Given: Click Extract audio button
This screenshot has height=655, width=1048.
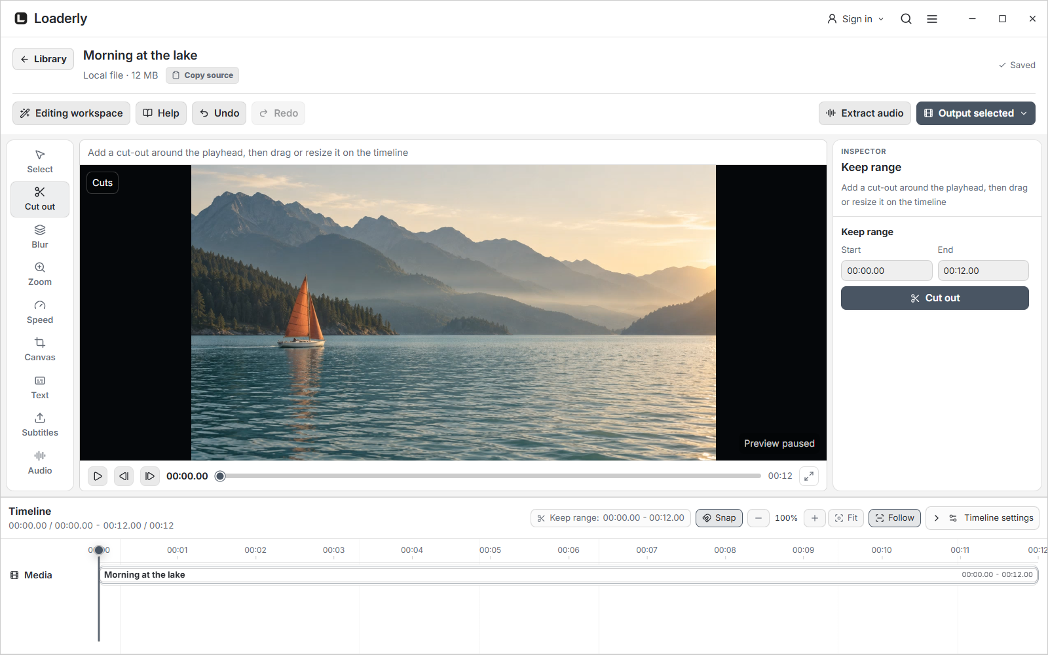Looking at the screenshot, I should pos(865,113).
